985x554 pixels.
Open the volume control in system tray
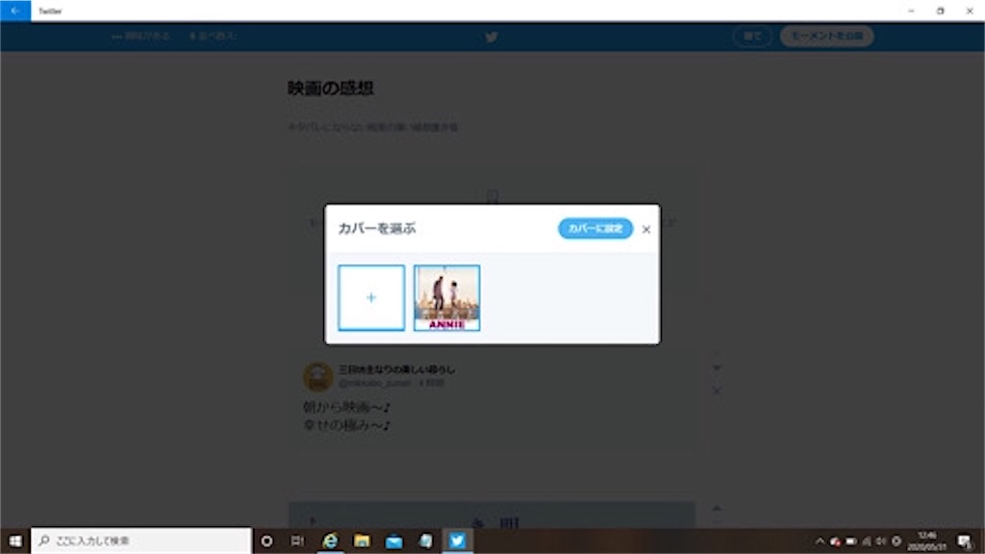tap(881, 541)
